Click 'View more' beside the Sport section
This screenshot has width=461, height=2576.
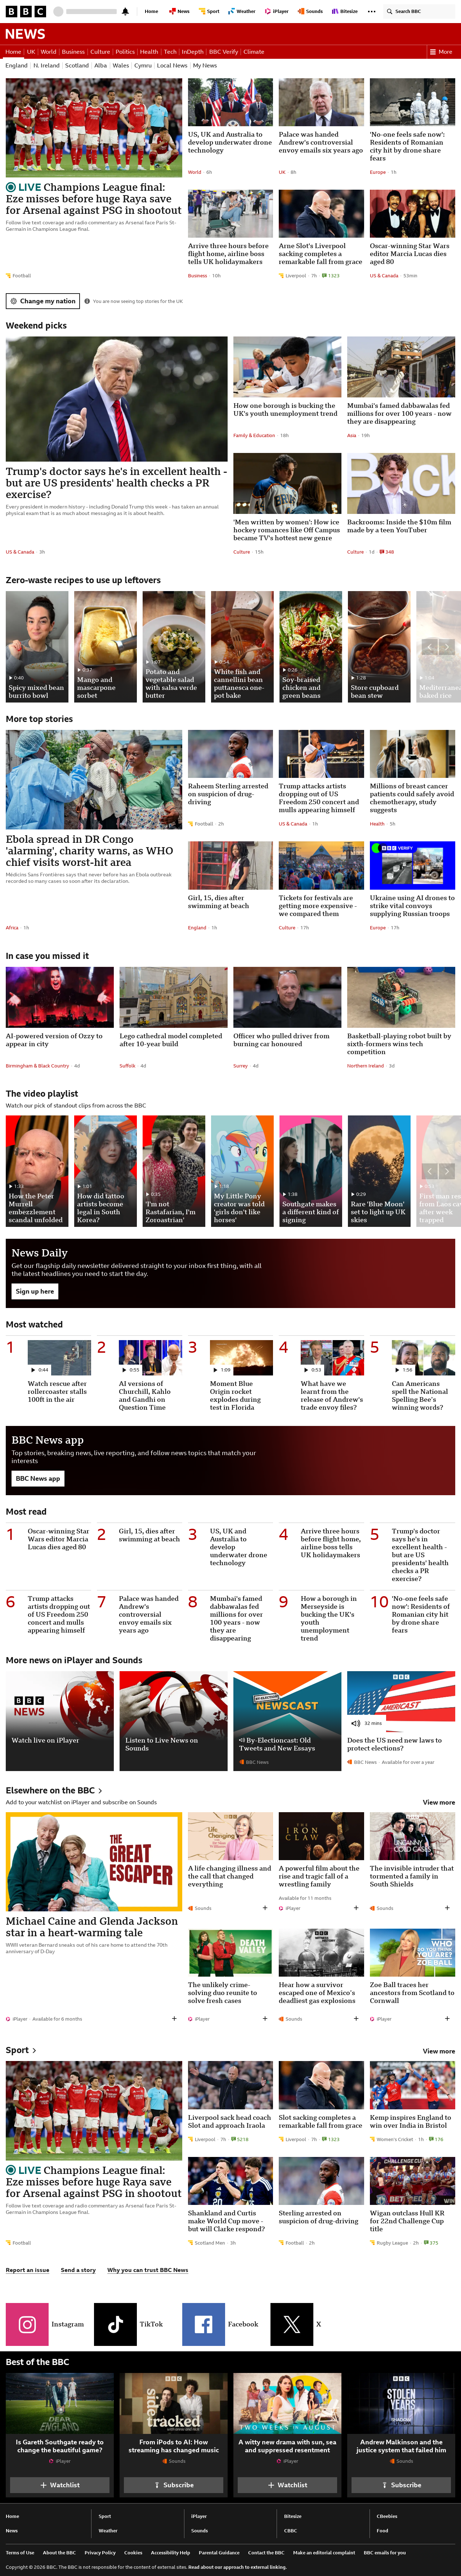pyautogui.click(x=439, y=2051)
